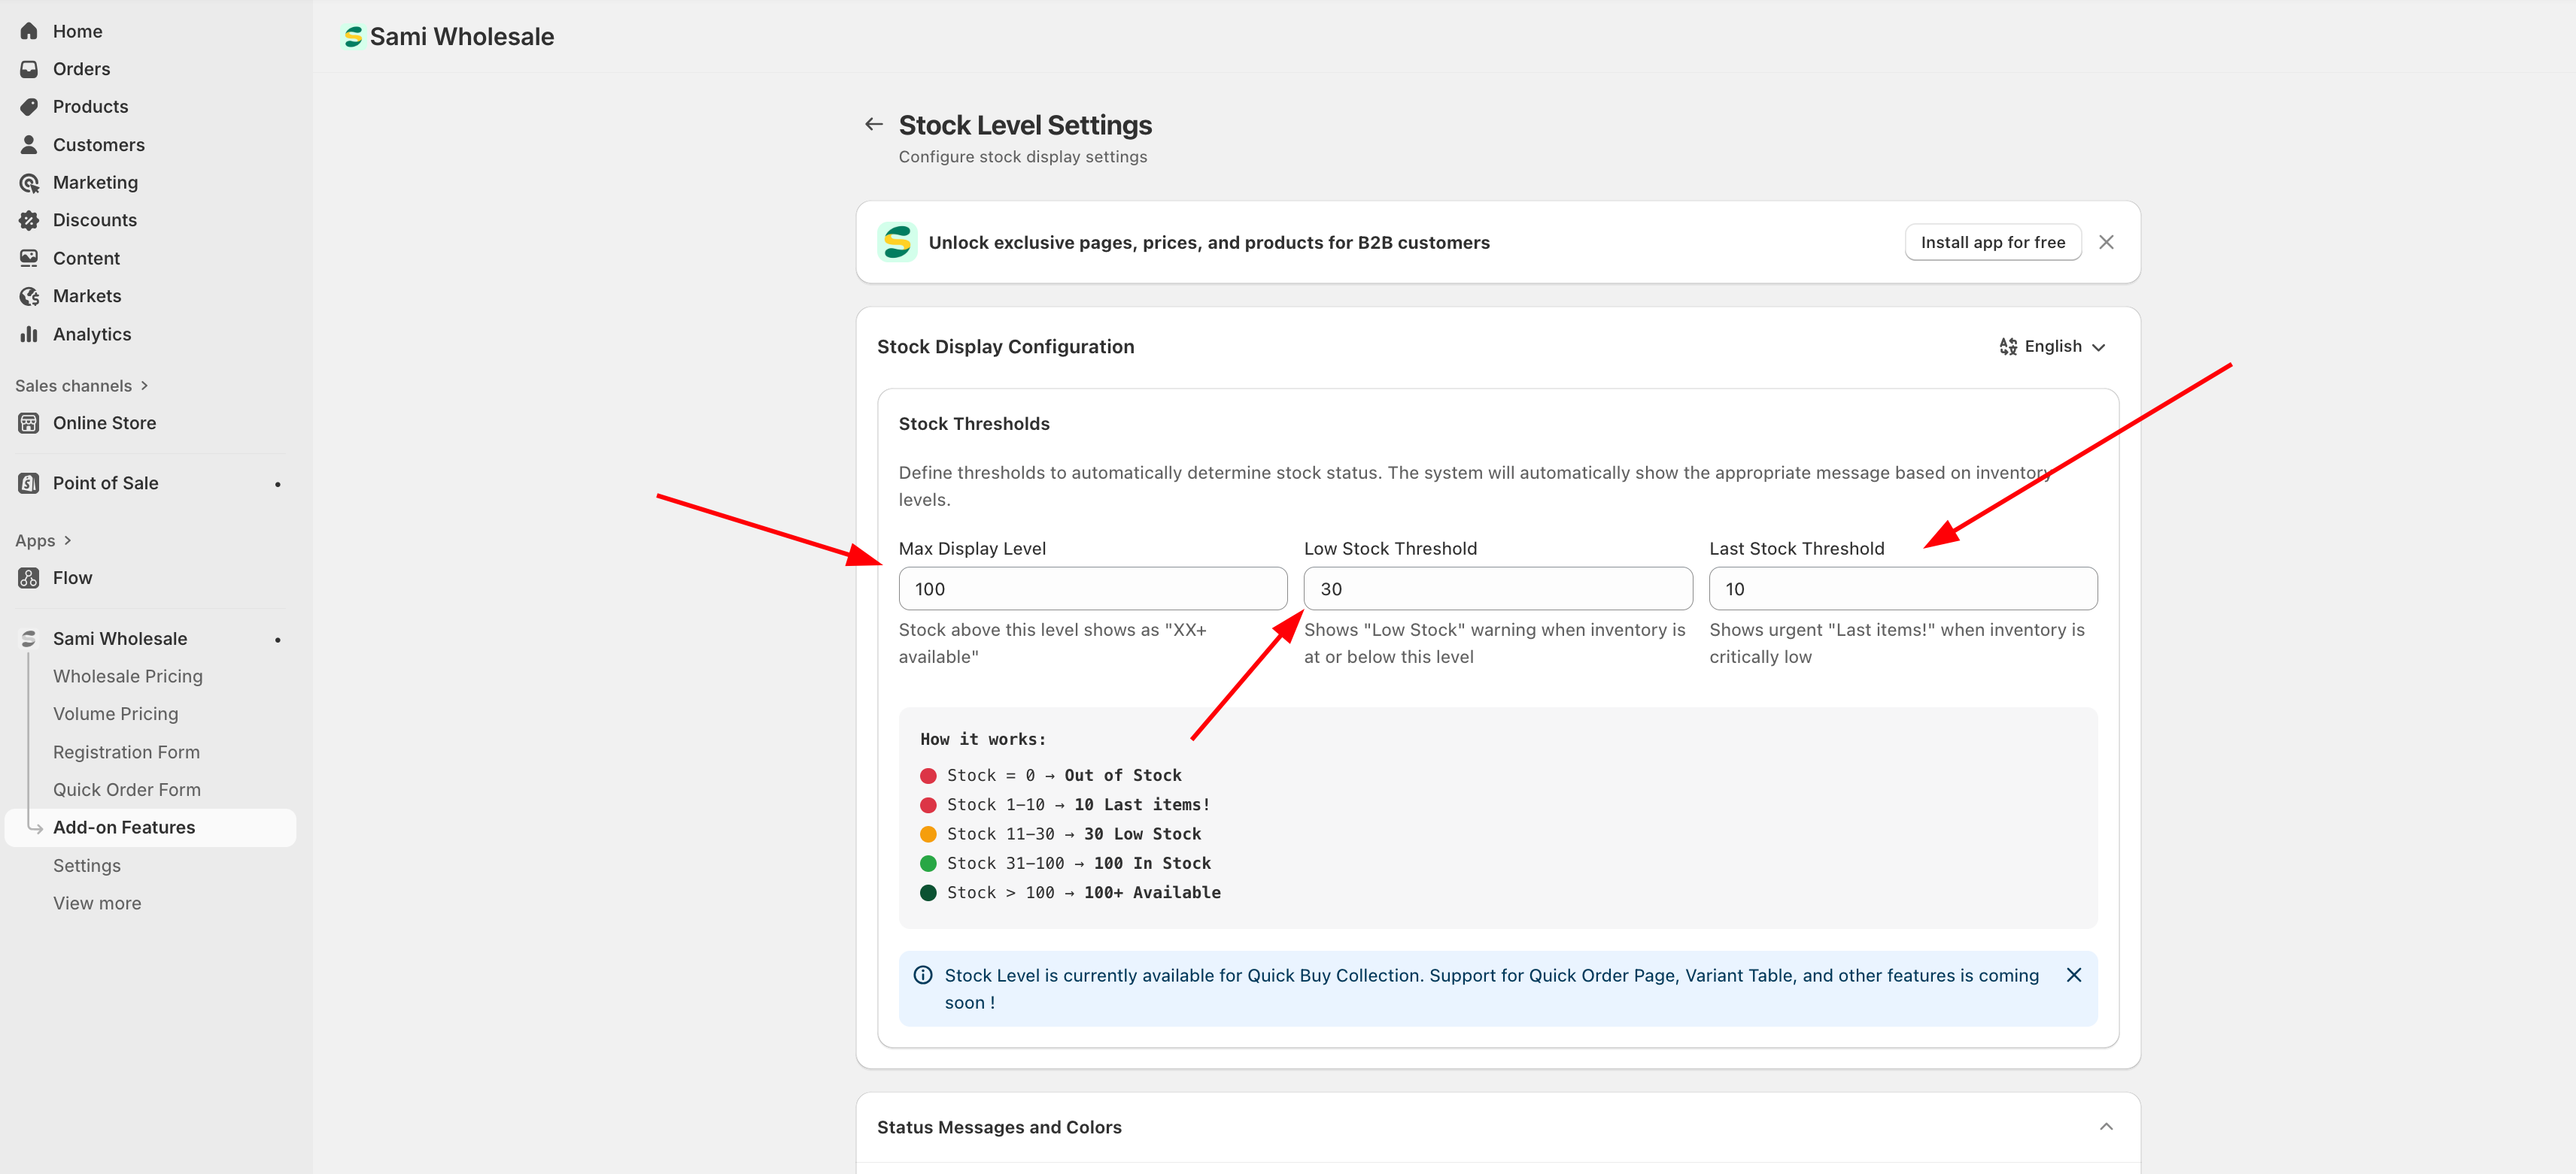Close the Stock Level info notice
The height and width of the screenshot is (1174, 2576).
coord(2073,975)
